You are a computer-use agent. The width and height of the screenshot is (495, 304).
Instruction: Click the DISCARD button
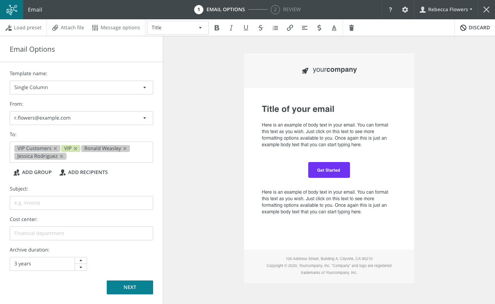(x=475, y=28)
